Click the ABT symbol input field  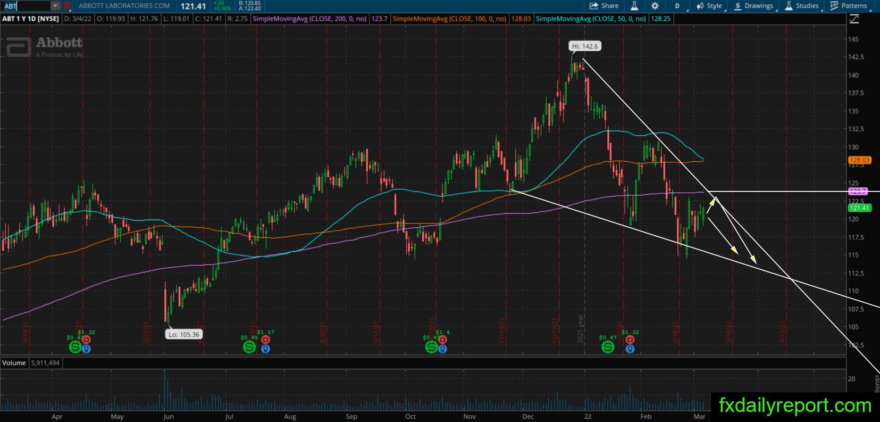(x=26, y=6)
